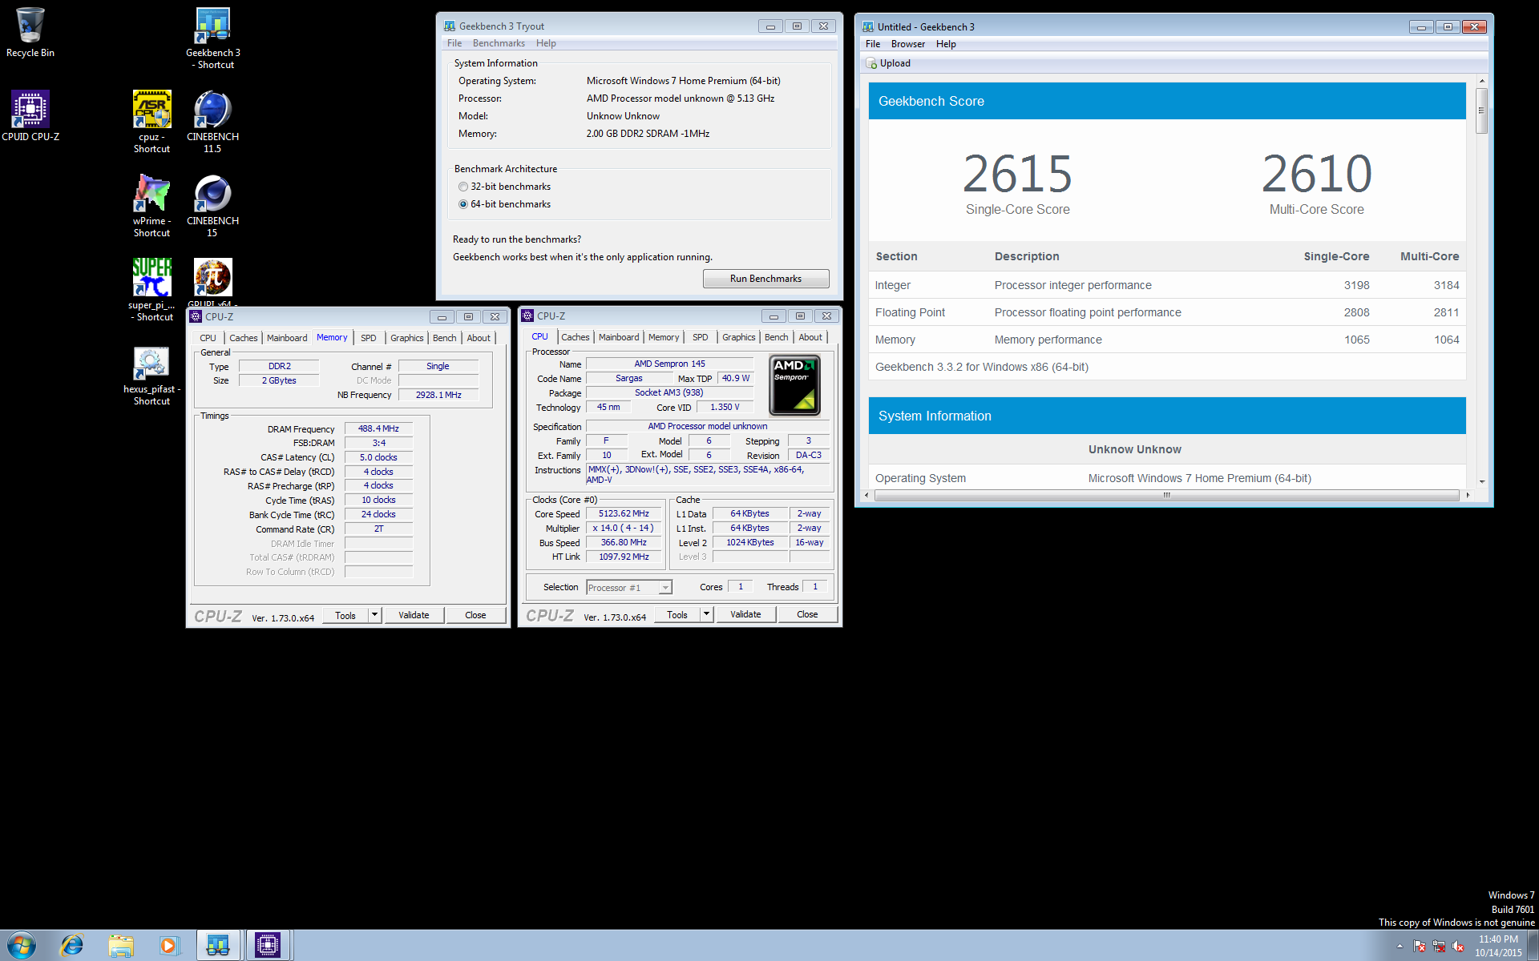Click Validate in CPU-Z Memory window
The height and width of the screenshot is (961, 1539).
[414, 615]
